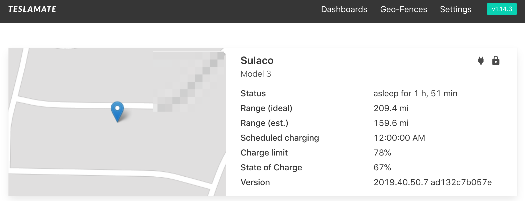Open the Dashboards menu

(344, 9)
